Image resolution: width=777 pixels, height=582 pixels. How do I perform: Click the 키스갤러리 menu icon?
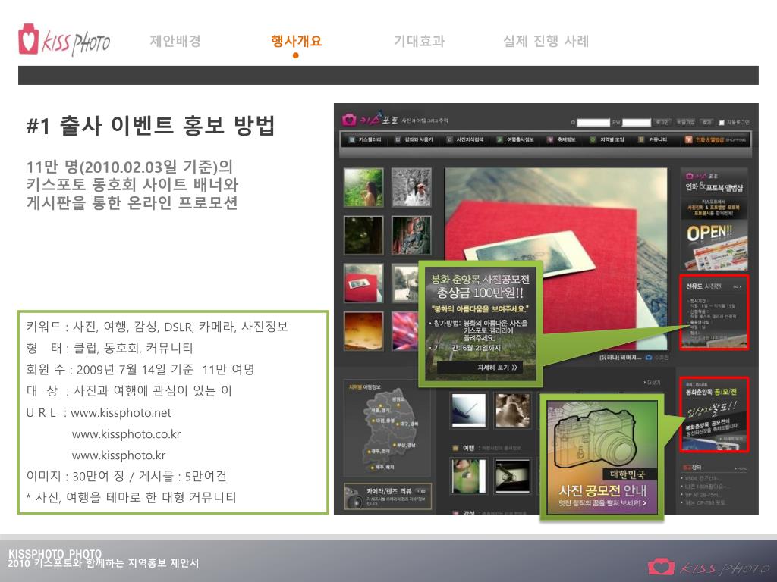pyautogui.click(x=352, y=140)
